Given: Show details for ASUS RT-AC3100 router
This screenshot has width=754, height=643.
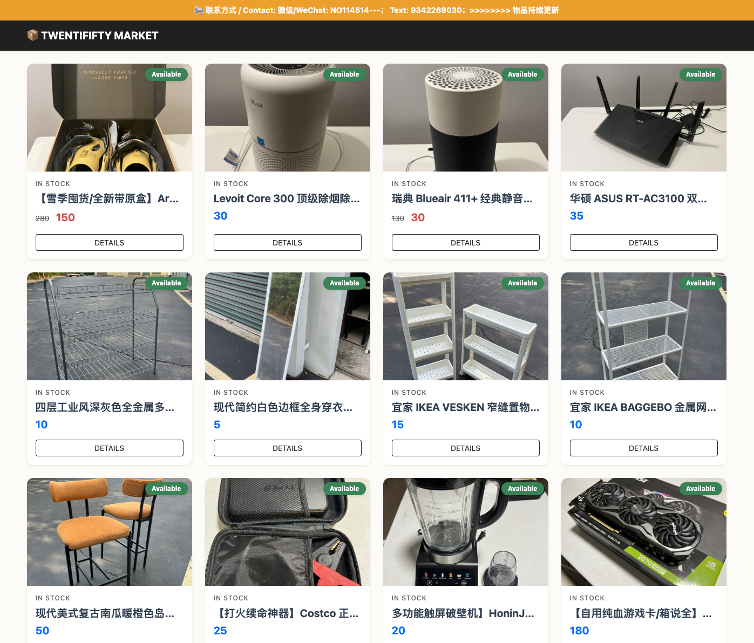Looking at the screenshot, I should point(644,243).
